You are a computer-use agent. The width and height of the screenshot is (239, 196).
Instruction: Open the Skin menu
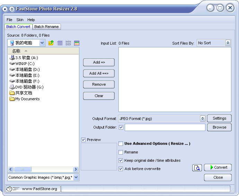[x=20, y=20]
